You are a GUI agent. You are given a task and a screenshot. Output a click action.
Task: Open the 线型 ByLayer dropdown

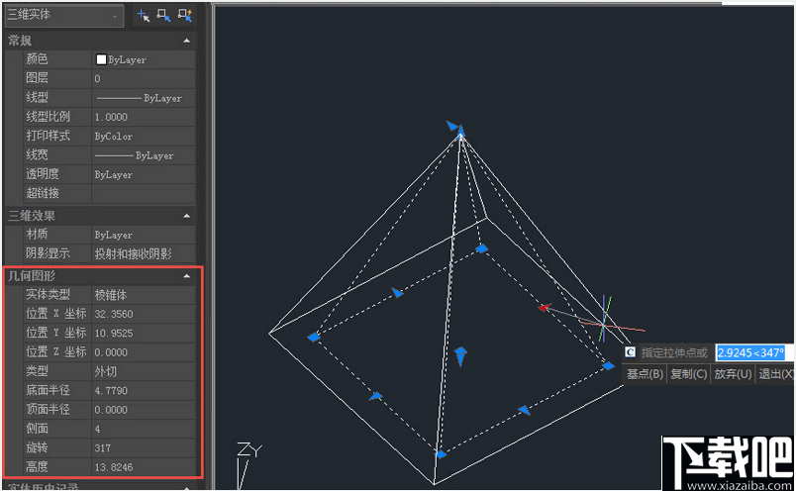pos(144,98)
